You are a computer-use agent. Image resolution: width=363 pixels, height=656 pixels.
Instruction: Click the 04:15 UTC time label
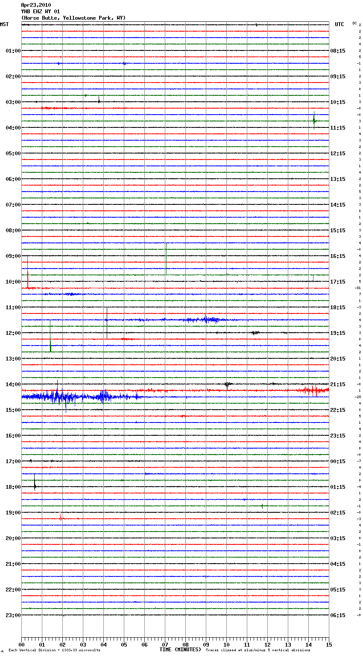click(x=338, y=564)
